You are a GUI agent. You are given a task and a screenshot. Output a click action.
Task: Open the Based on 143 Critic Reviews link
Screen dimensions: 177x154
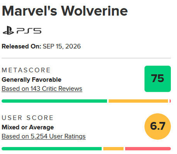coord(42,89)
